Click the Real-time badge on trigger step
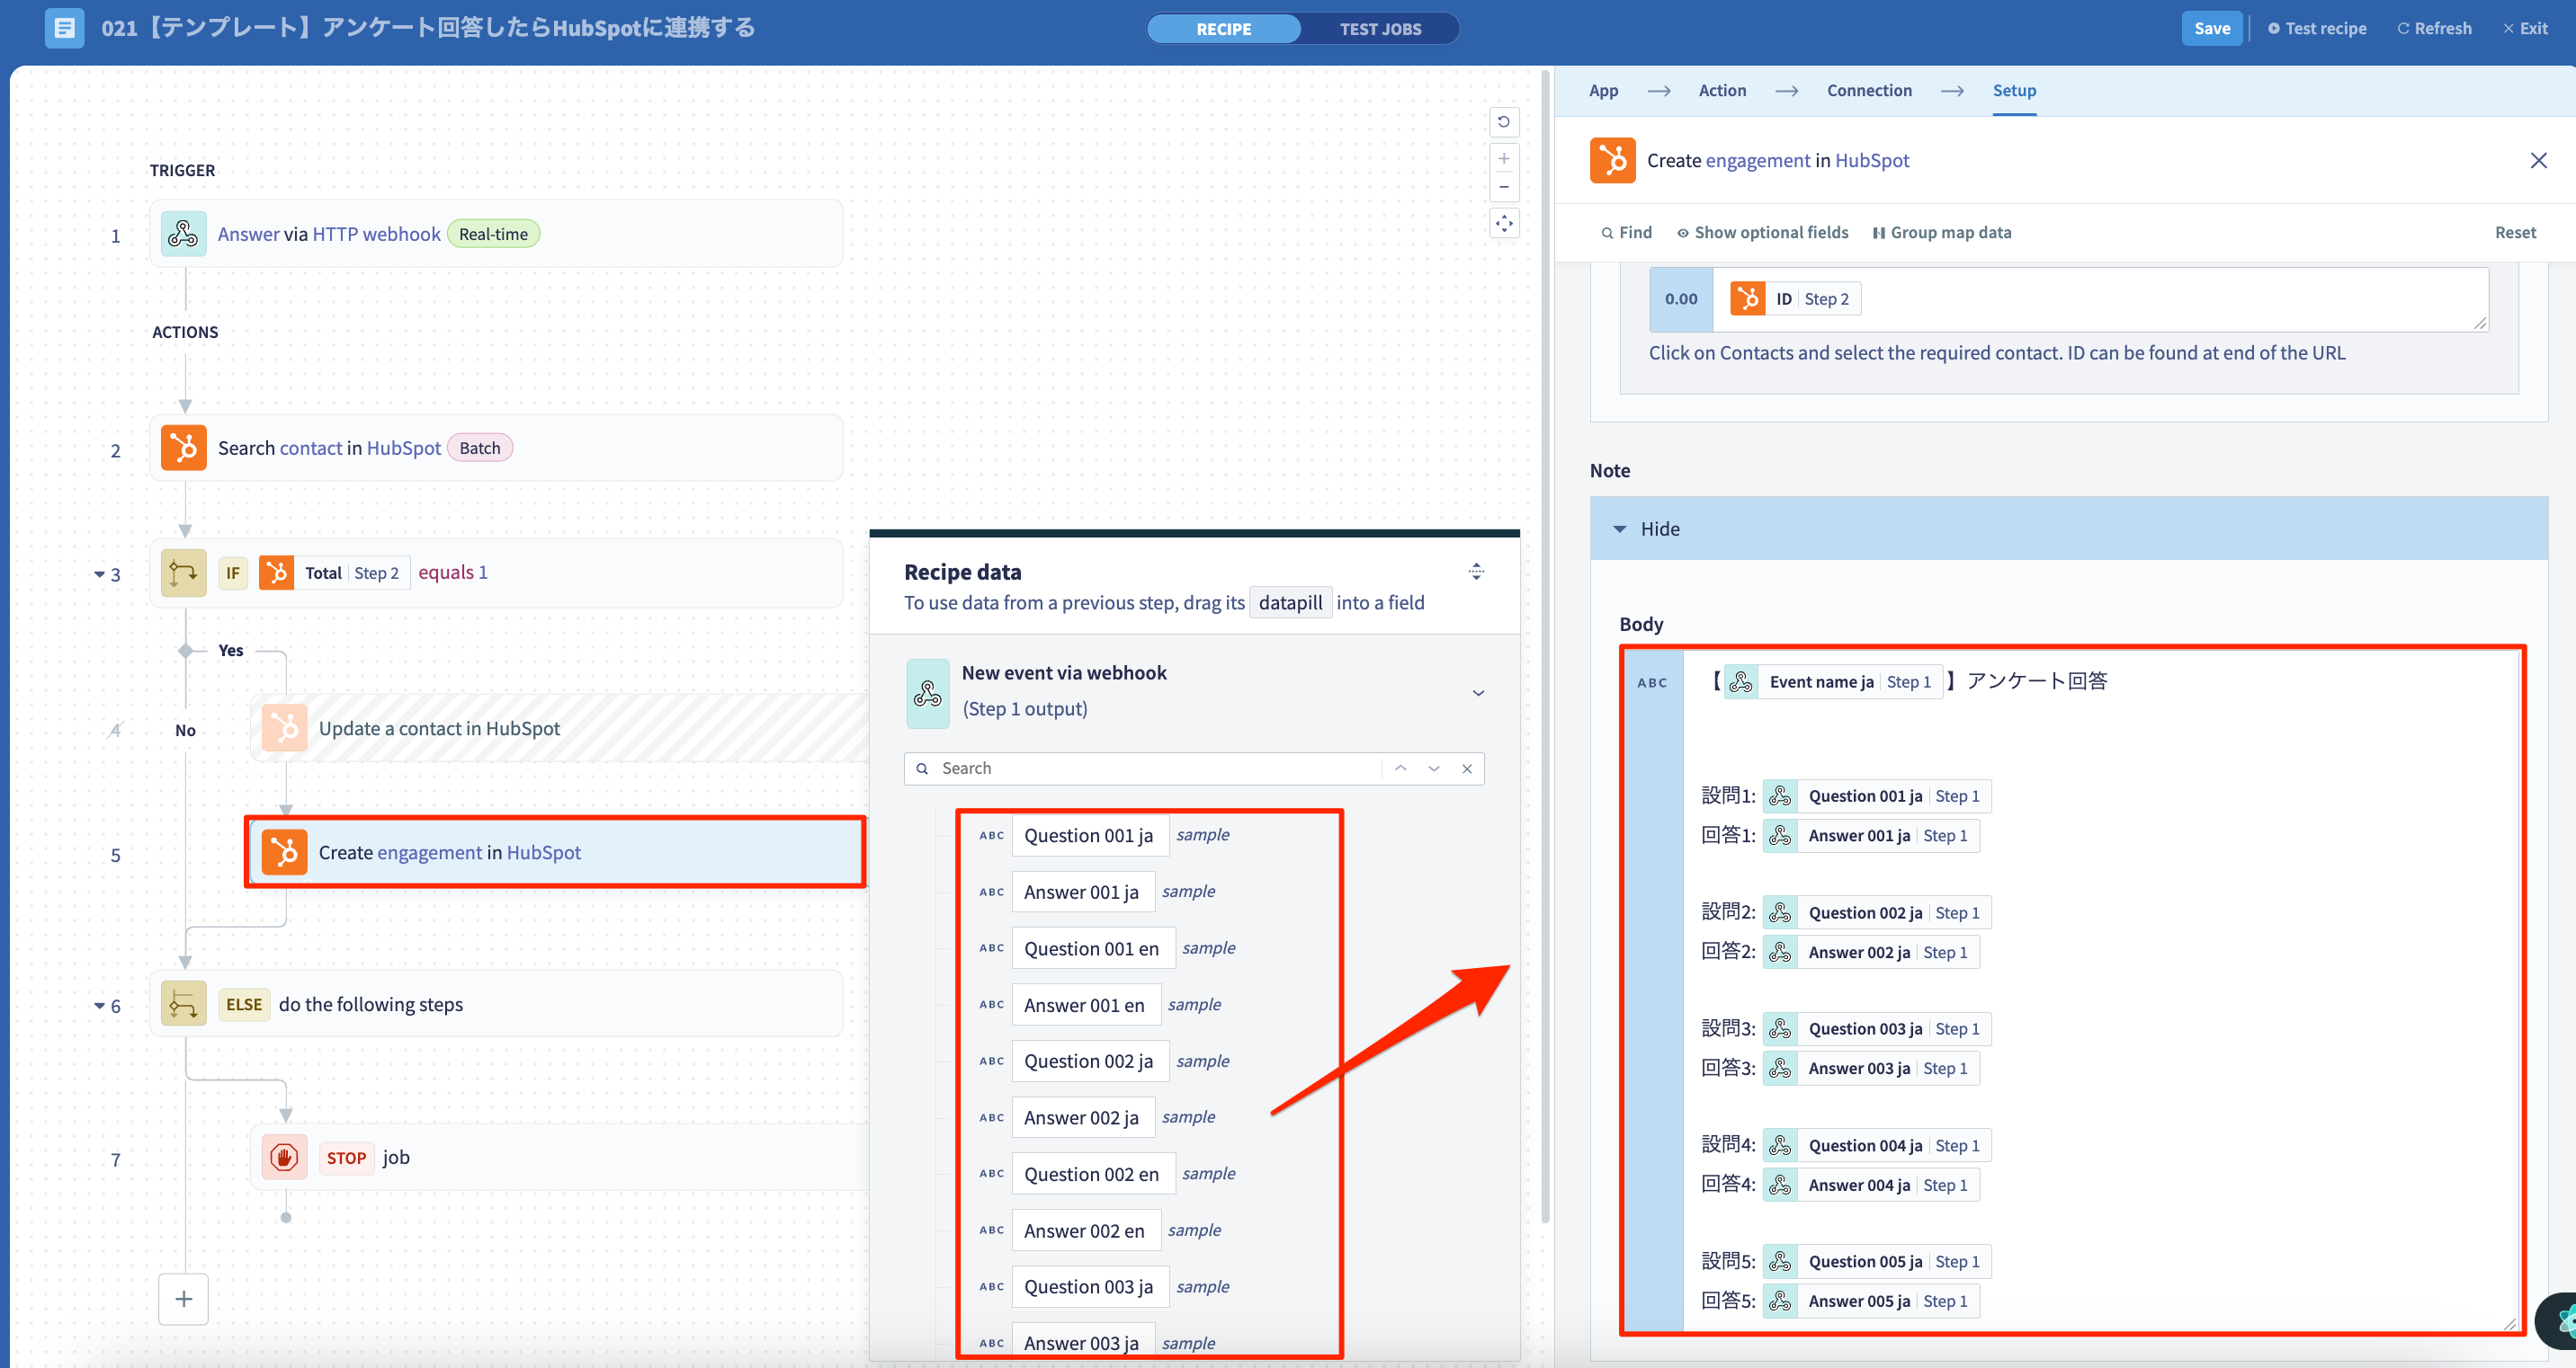The image size is (2576, 1368). [493, 234]
